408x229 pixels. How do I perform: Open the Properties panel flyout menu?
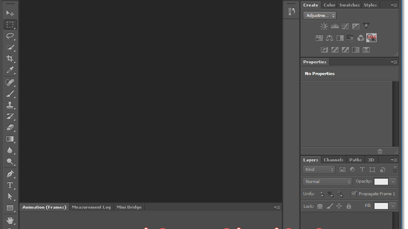click(394, 62)
